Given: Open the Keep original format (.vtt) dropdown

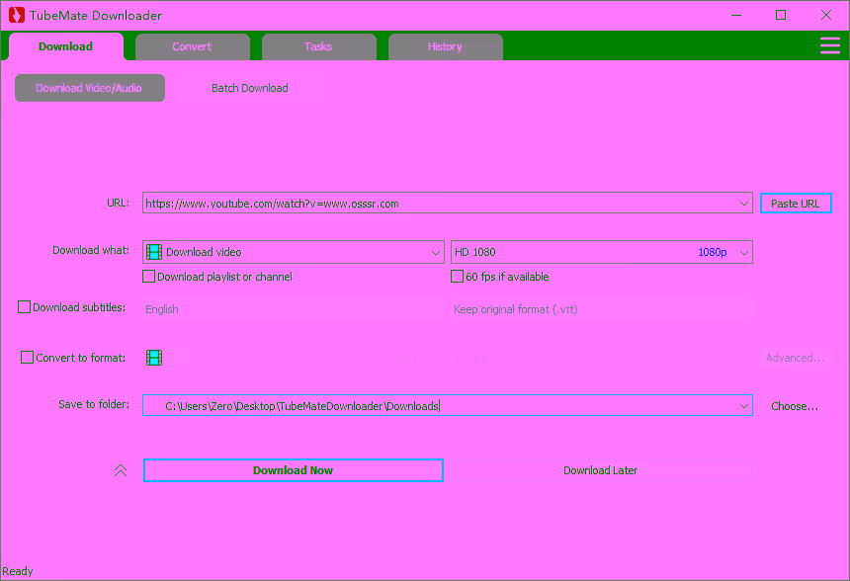Looking at the screenshot, I should point(602,309).
